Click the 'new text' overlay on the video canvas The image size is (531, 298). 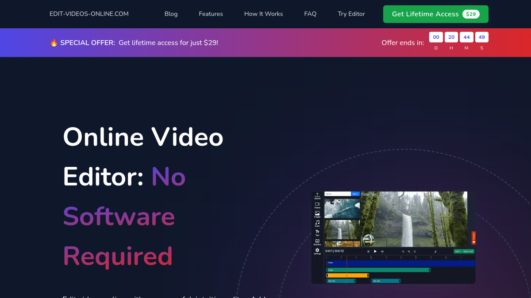point(369,194)
